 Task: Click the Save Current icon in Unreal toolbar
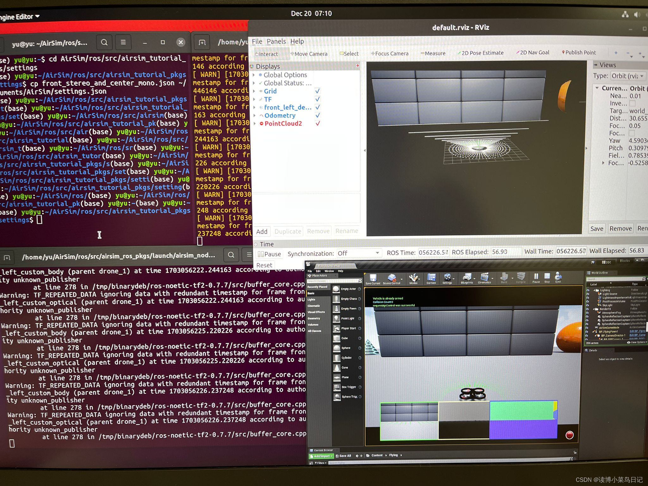[373, 278]
